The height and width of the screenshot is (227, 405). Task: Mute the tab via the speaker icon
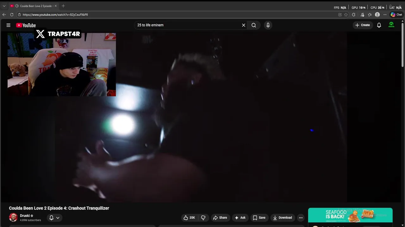[17, 6]
